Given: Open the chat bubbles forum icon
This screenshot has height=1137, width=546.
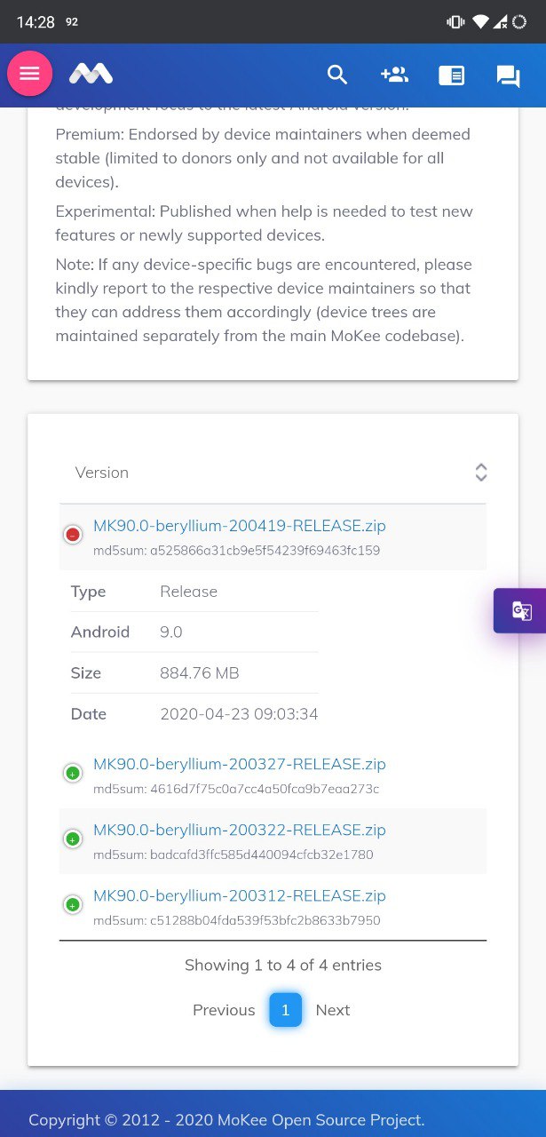Looking at the screenshot, I should point(508,76).
